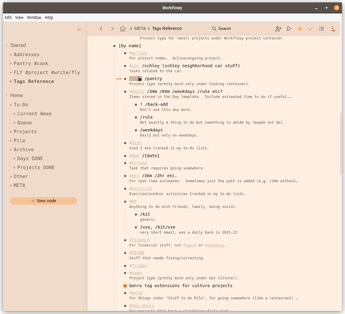Click the bullet next to #active
This screenshot has width=345, height=314.
coord(125,53)
